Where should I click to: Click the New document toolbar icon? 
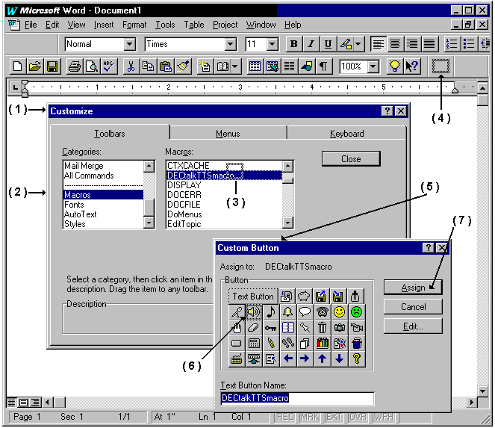coord(18,66)
